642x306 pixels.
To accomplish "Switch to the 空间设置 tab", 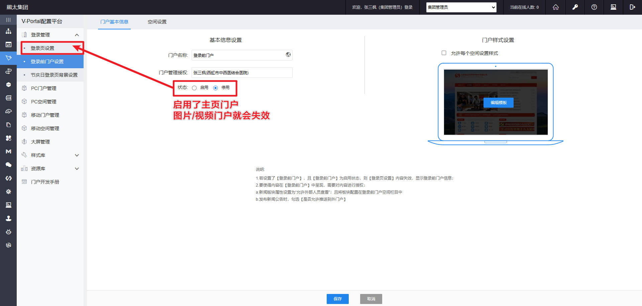I will [156, 21].
